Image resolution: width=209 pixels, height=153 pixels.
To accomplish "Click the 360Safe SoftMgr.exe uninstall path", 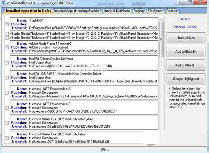I will (x=93, y=28).
